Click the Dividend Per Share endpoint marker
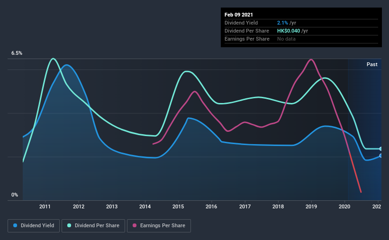The height and width of the screenshot is (240, 389). [x=381, y=149]
